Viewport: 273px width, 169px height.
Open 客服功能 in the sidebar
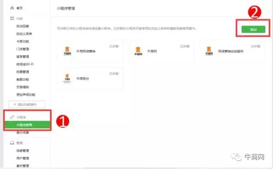point(23,79)
